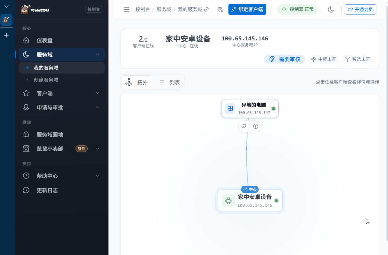Click the 智选未开 badge
Screen dimensions: 388x255
[x=357, y=59]
